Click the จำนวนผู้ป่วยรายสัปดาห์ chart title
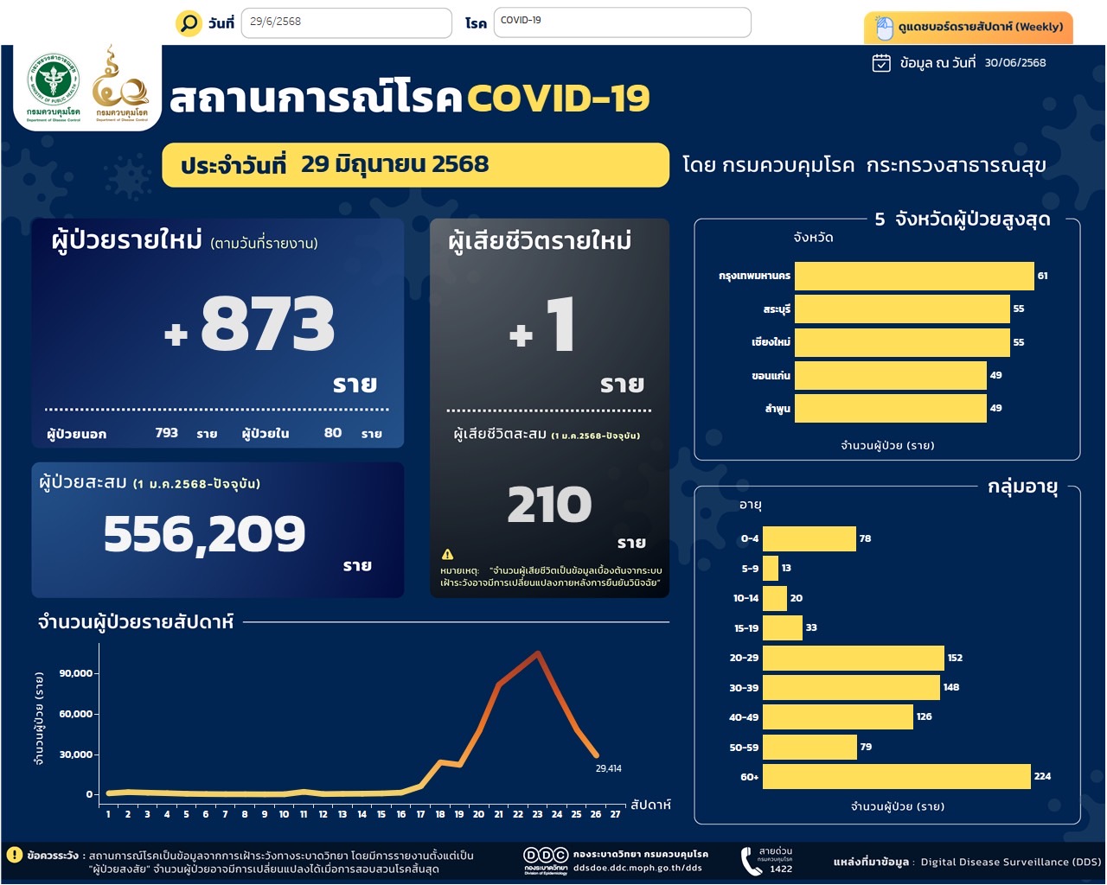Screen dimensions: 1107x885 136,622
